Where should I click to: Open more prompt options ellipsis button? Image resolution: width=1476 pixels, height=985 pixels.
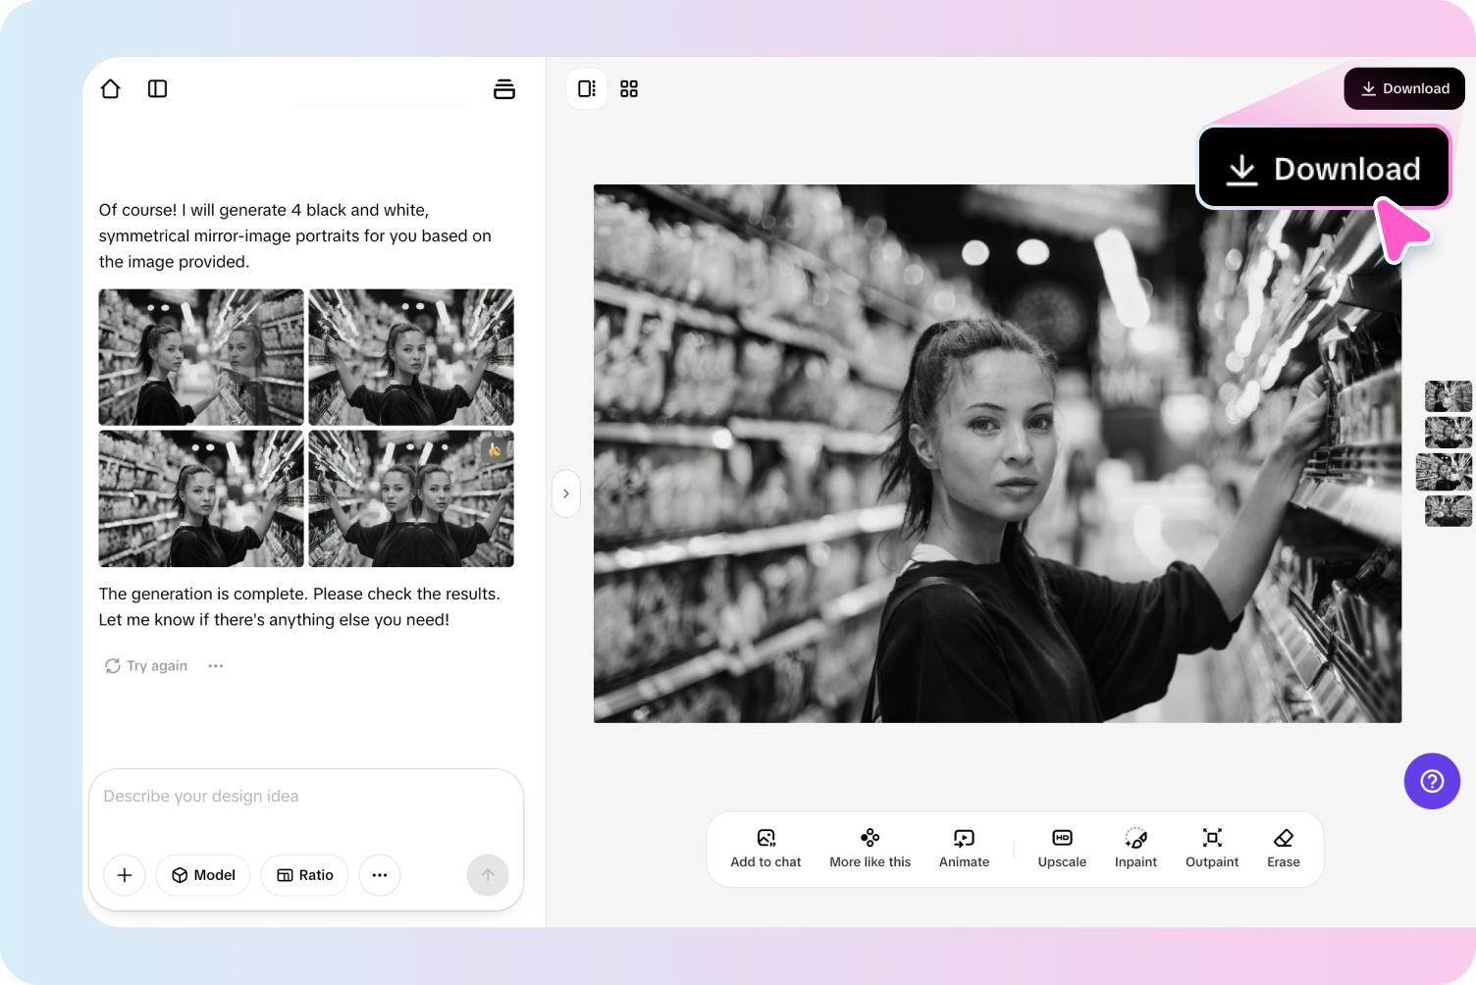380,875
